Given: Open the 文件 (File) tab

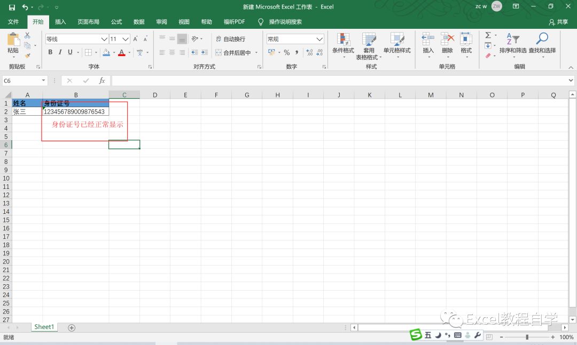Looking at the screenshot, I should coord(13,22).
